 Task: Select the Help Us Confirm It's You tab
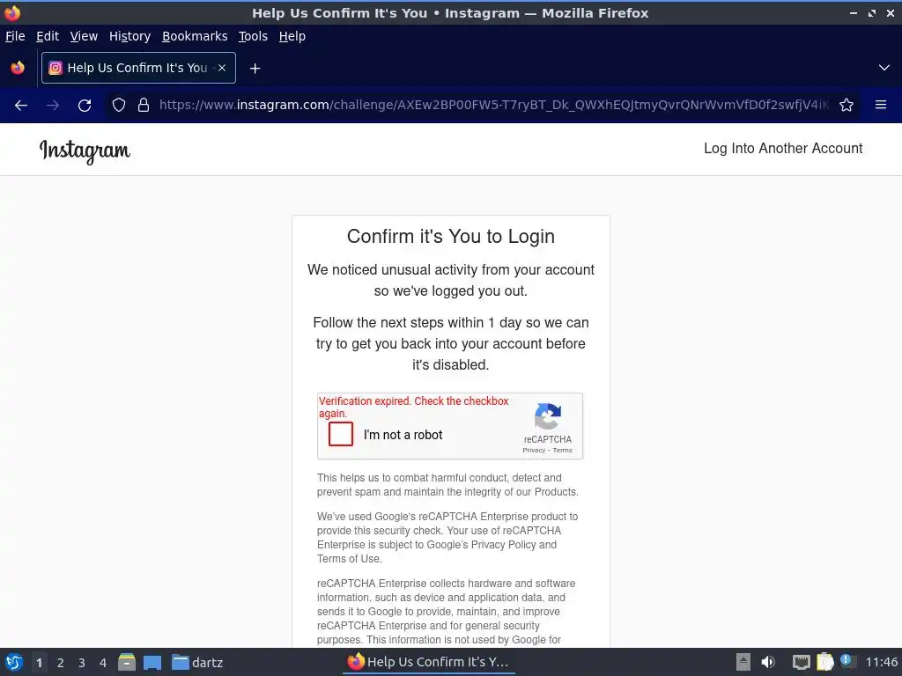[x=138, y=68]
